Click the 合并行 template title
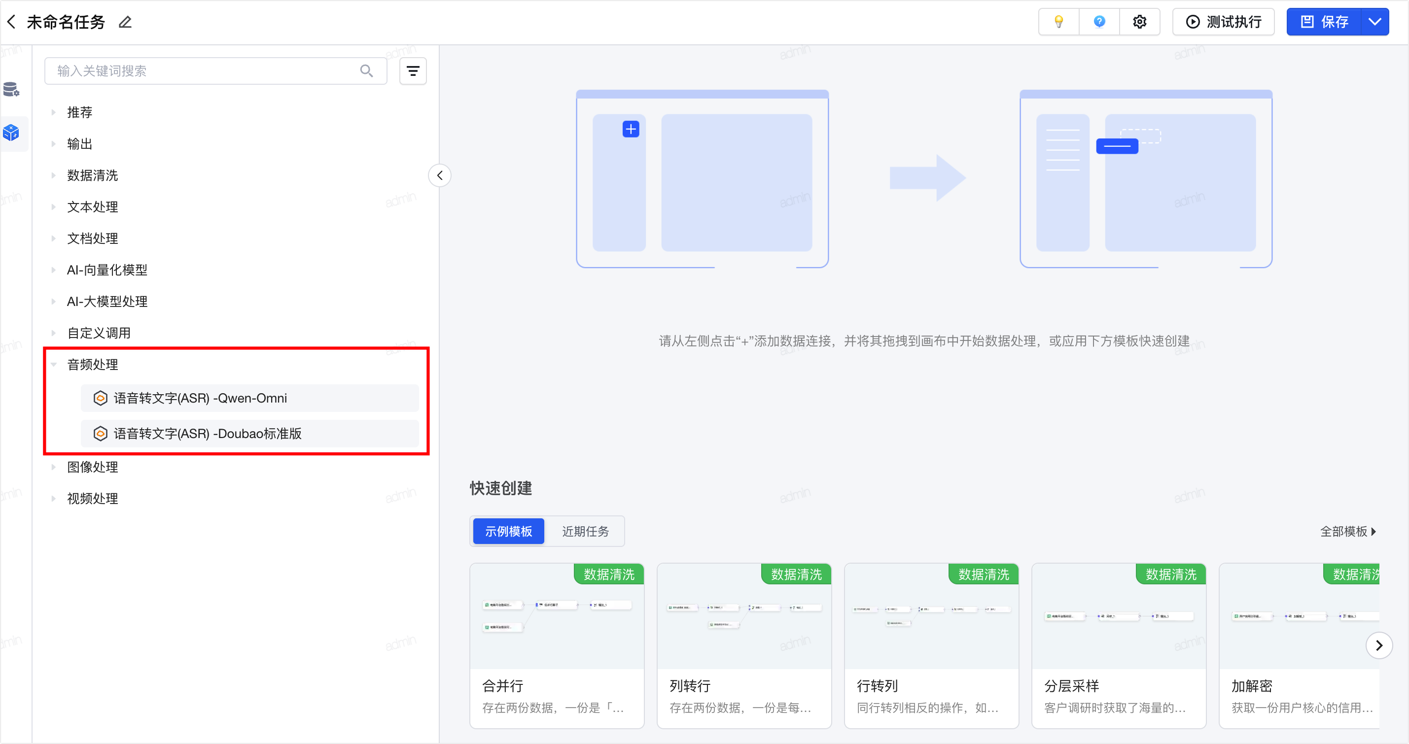This screenshot has width=1409, height=744. (502, 686)
